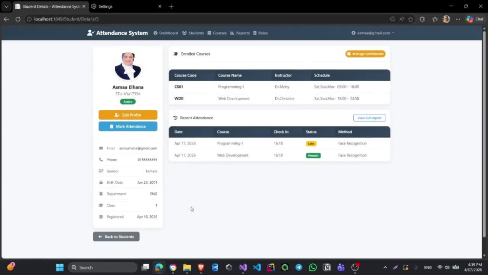
Task: Click the taskbar Search box
Action: [102, 268]
